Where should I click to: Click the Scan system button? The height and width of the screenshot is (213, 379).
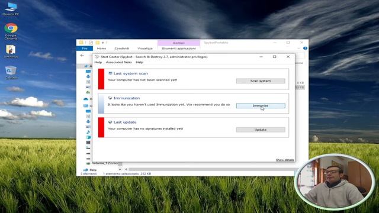point(261,81)
